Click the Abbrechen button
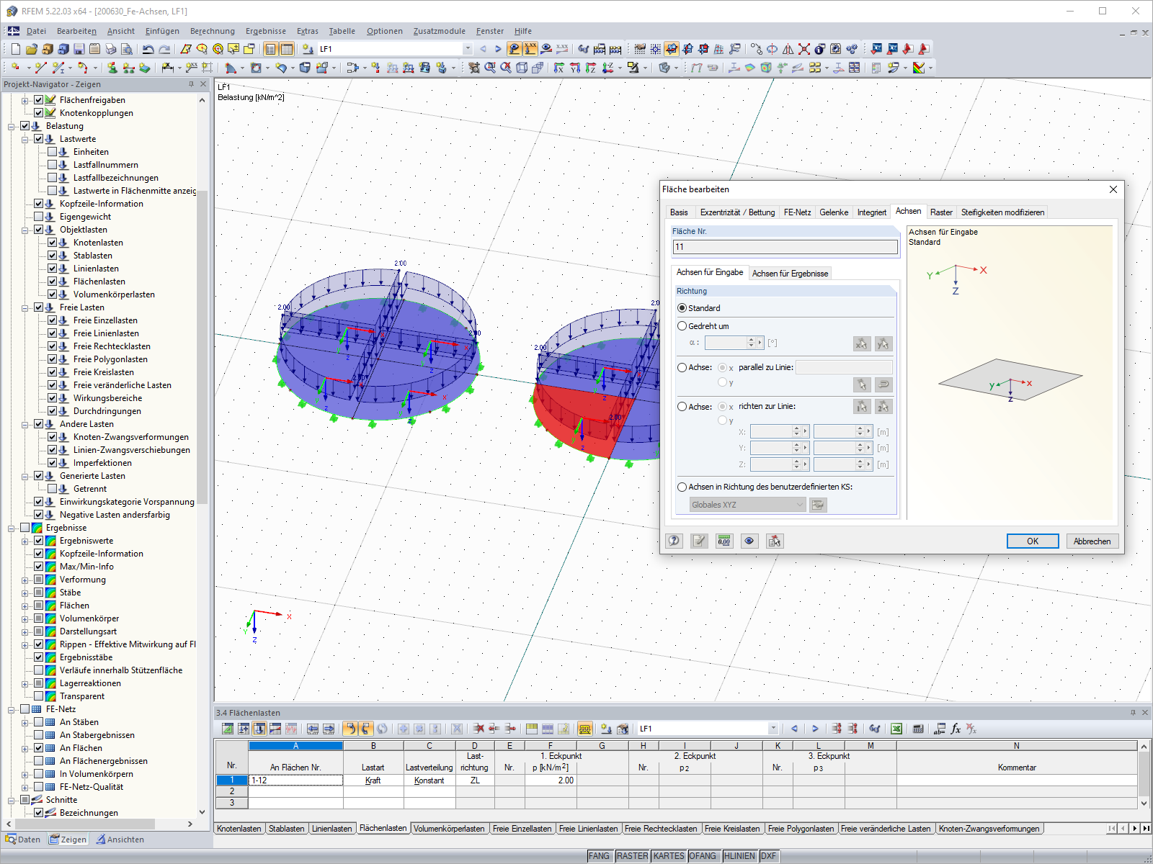The height and width of the screenshot is (864, 1153). click(x=1092, y=541)
